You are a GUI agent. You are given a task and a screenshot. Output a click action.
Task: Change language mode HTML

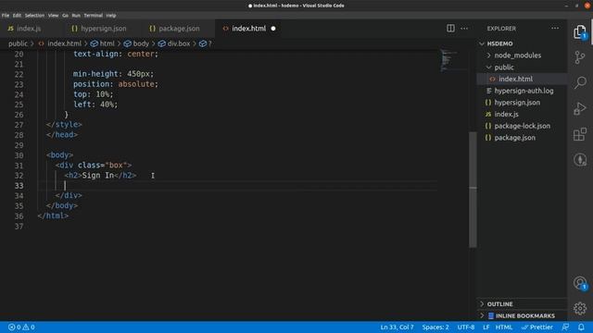coord(504,327)
